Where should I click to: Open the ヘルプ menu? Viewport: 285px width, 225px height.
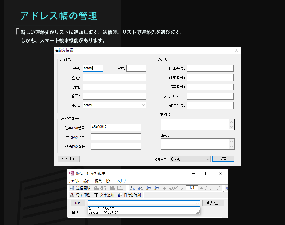tap(122, 181)
